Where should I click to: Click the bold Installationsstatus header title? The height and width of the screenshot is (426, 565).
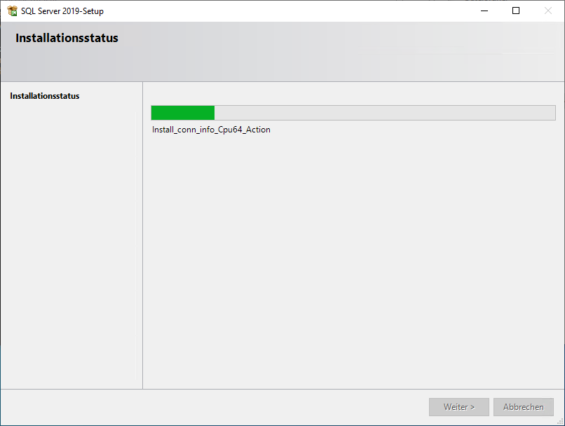tap(67, 39)
